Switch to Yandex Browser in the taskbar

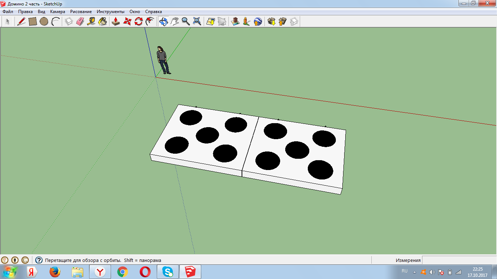100,272
